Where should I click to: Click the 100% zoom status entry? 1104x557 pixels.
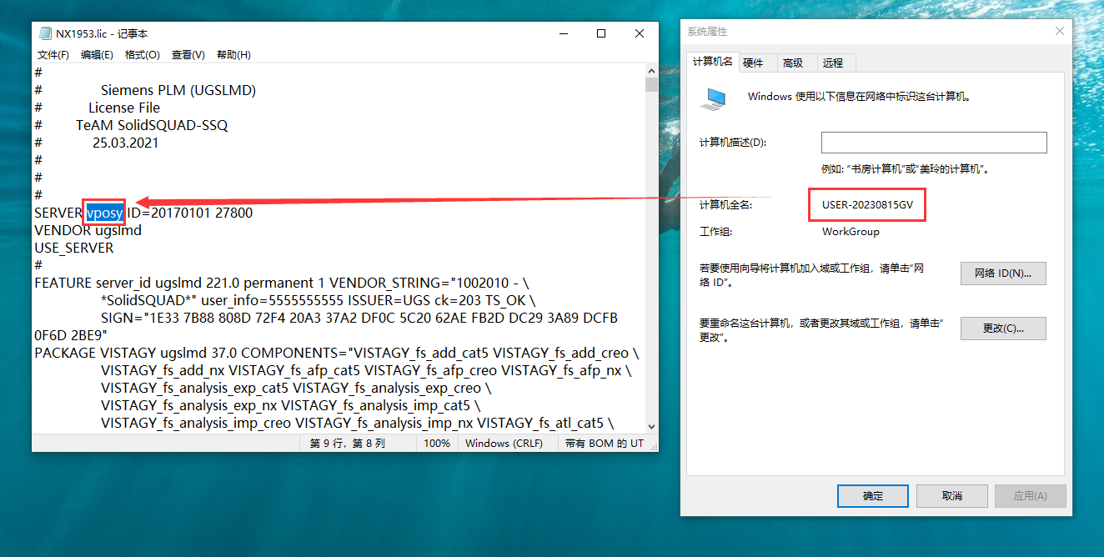(x=437, y=444)
